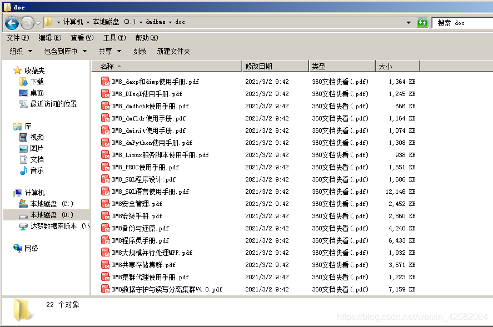493x327 pixels.
Task: Select PDF icon of DM8安装手册.pdf
Action: pos(106,216)
